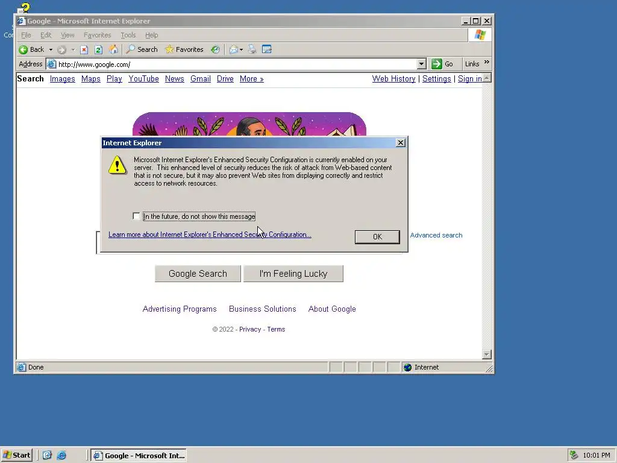Open the History toolbar icon

[215, 49]
